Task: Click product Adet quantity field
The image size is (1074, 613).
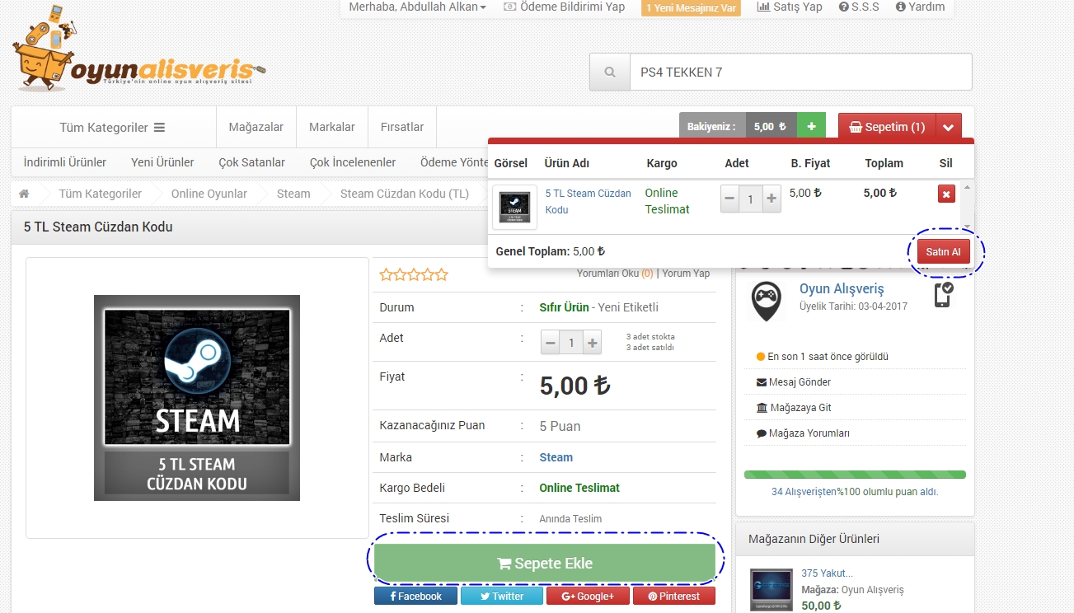Action: pos(571,342)
